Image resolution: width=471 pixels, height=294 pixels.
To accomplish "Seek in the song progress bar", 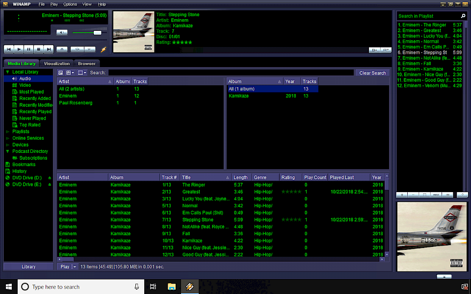I will click(x=55, y=40).
